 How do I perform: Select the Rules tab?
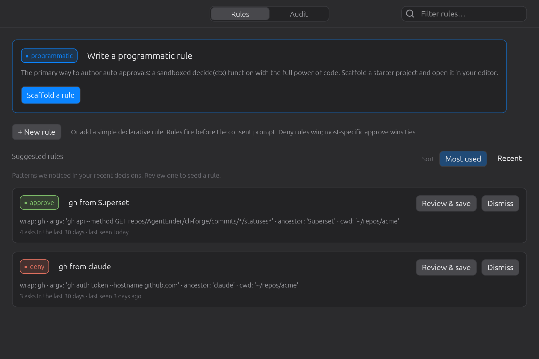tap(240, 14)
